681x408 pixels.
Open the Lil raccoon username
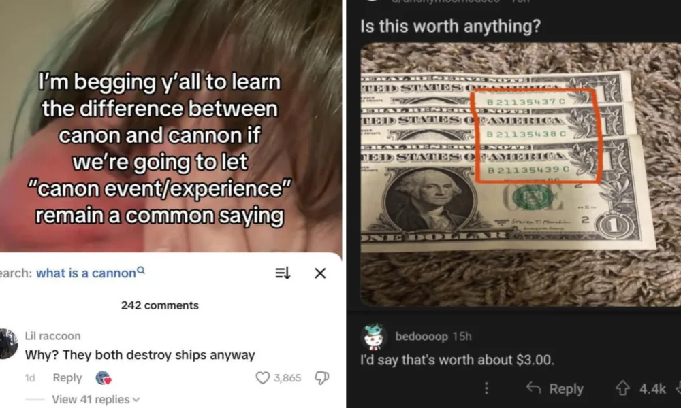[x=52, y=336]
